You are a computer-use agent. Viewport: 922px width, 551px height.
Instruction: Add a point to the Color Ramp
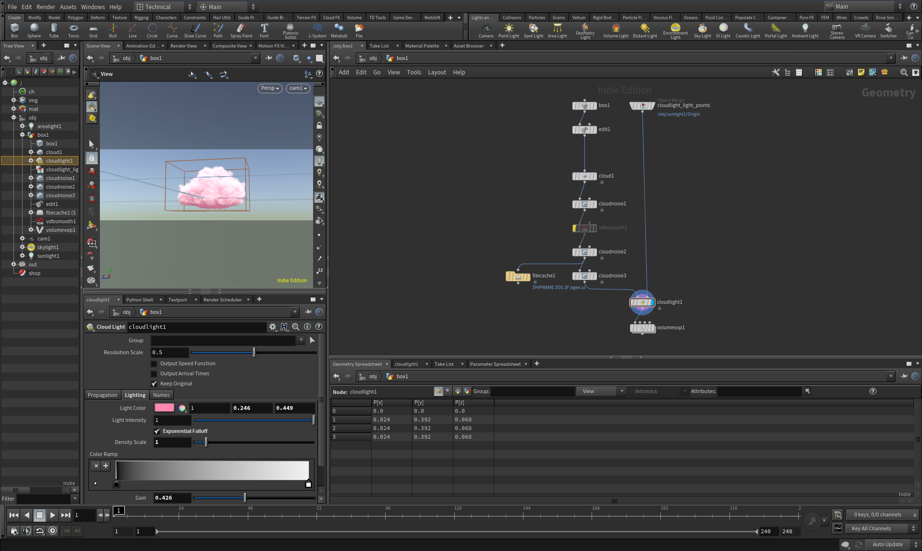click(x=106, y=466)
